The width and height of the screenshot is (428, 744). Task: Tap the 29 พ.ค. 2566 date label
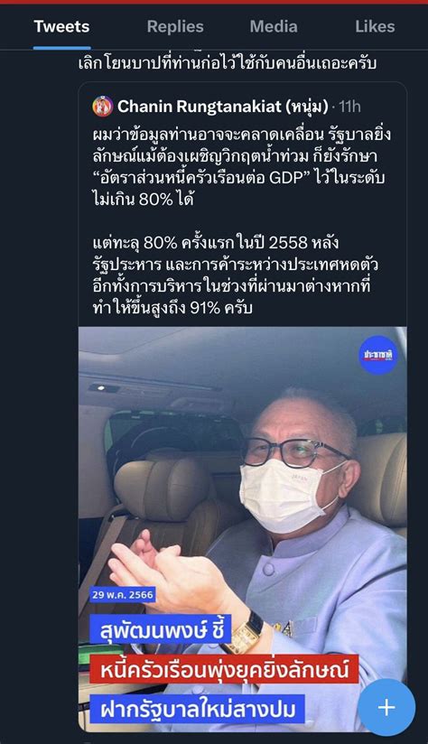tap(123, 595)
